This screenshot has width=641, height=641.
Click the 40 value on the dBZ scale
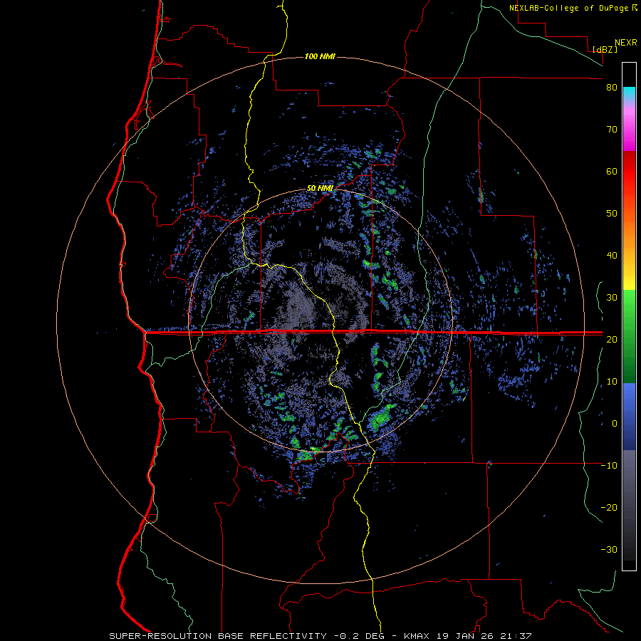click(x=612, y=256)
